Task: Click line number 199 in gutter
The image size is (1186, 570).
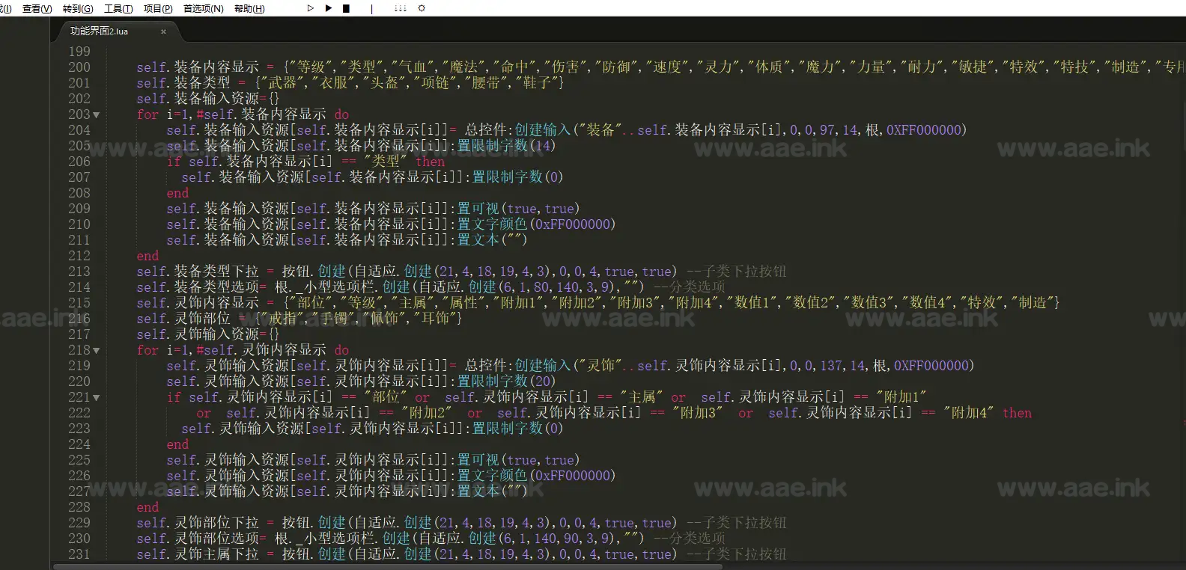Action: pyautogui.click(x=79, y=52)
